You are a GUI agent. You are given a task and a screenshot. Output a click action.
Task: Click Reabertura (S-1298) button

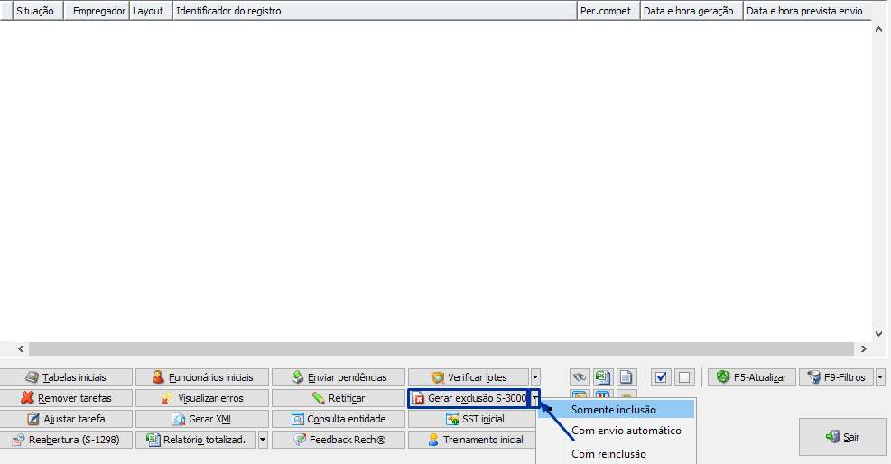(66, 440)
